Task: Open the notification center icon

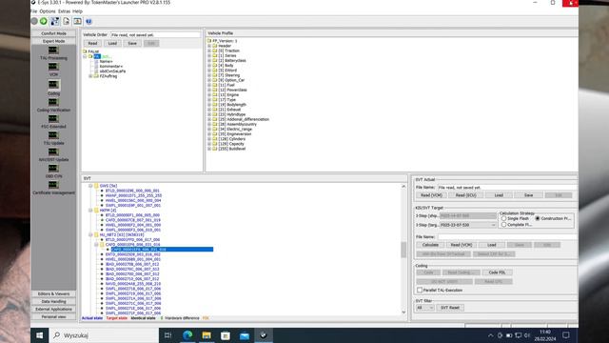Action: (566, 335)
